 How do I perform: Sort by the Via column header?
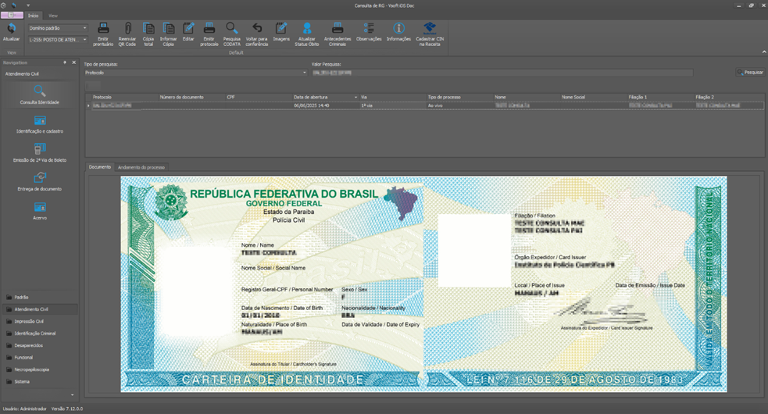click(393, 97)
